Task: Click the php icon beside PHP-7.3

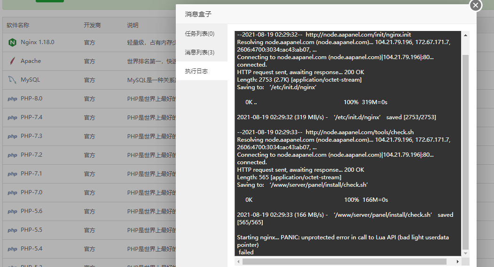Action: (12, 136)
